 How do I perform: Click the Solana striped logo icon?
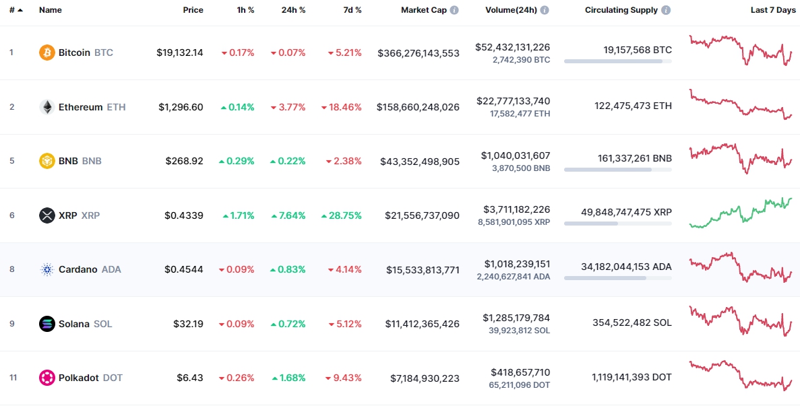click(47, 324)
